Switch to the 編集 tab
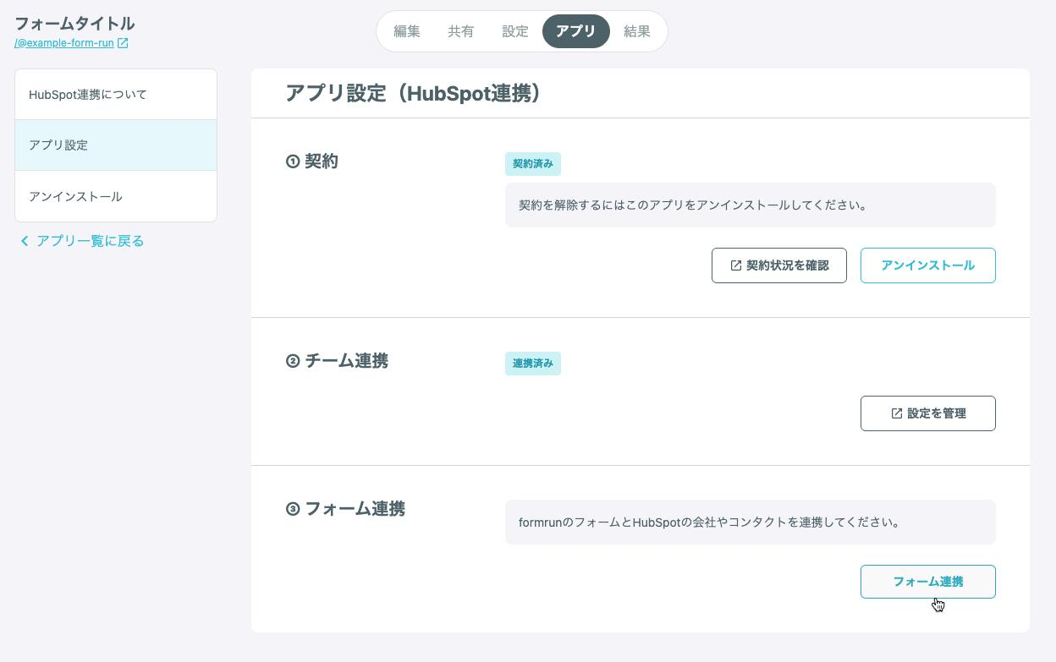The width and height of the screenshot is (1056, 662). click(x=407, y=31)
